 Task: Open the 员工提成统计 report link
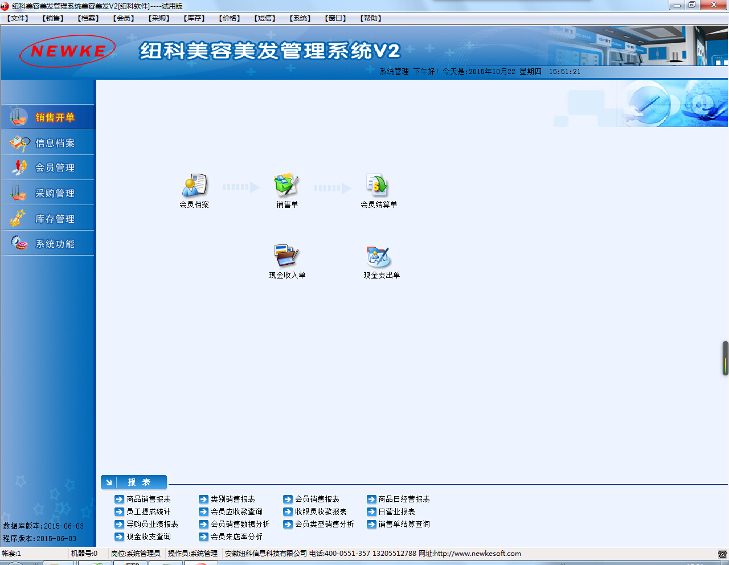(x=148, y=511)
